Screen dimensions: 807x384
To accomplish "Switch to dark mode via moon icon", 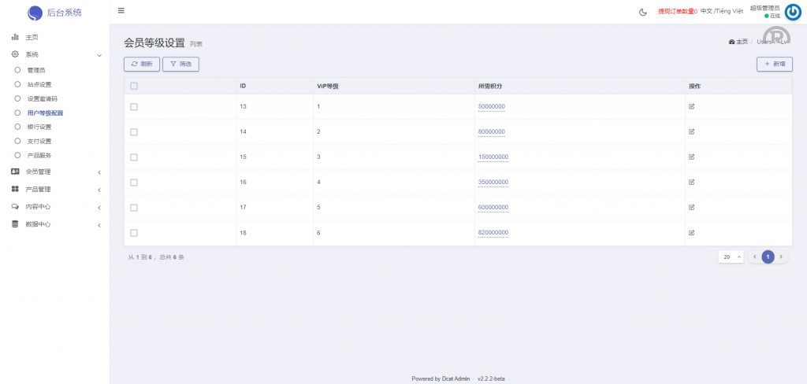I will [x=642, y=12].
